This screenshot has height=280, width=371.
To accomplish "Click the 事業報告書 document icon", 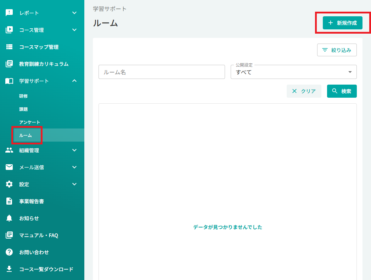I will pyautogui.click(x=9, y=201).
